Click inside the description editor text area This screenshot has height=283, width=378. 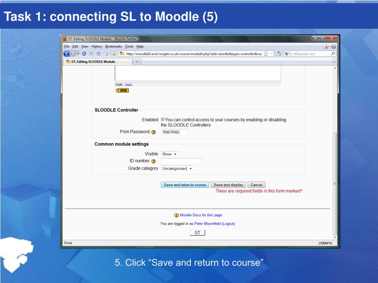point(198,73)
